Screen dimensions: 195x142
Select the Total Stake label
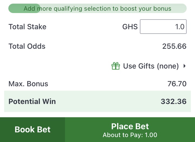27,27
